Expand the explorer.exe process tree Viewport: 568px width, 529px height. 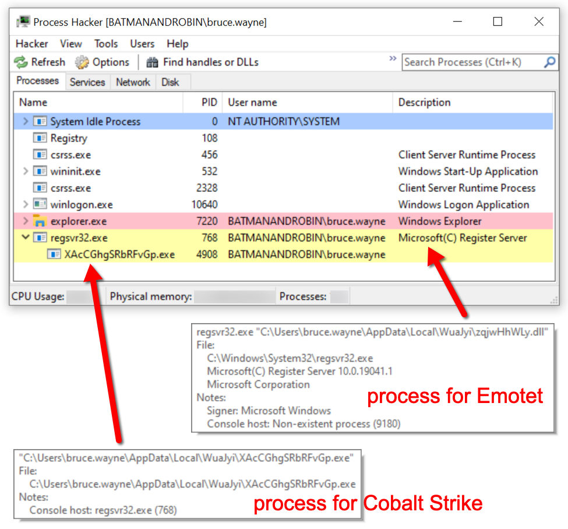(x=26, y=221)
